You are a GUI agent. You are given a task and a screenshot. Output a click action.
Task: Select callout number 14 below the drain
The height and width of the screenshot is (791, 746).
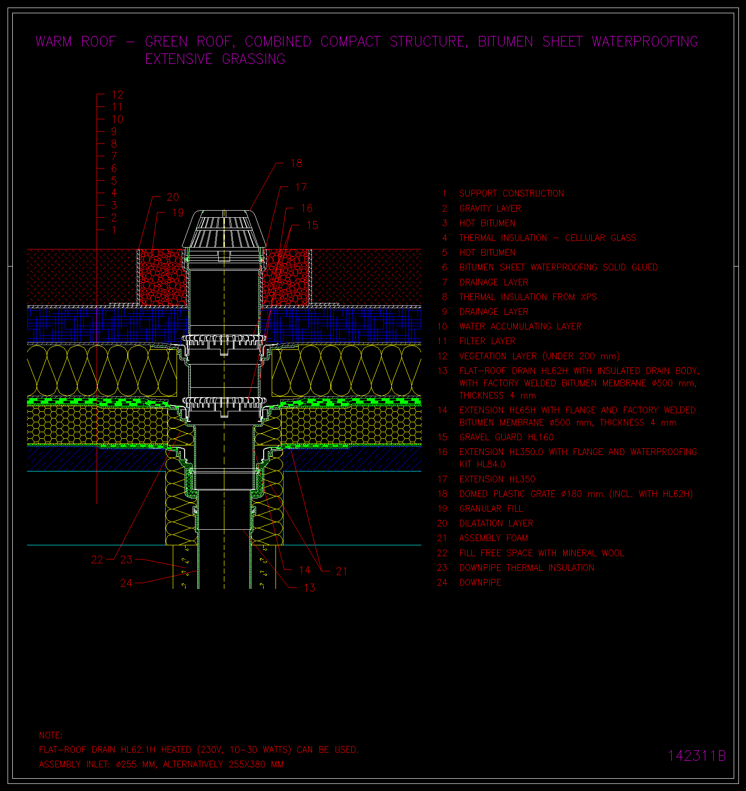coord(305,570)
